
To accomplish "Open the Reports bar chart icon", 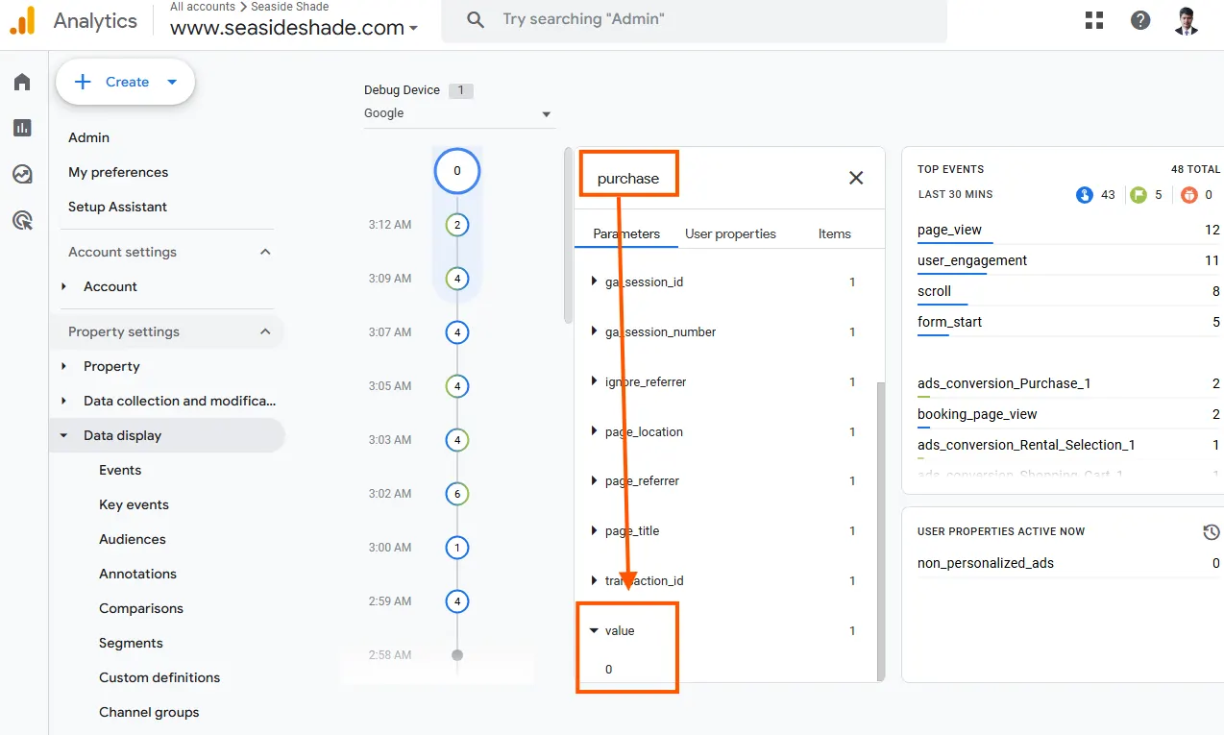I will (22, 128).
